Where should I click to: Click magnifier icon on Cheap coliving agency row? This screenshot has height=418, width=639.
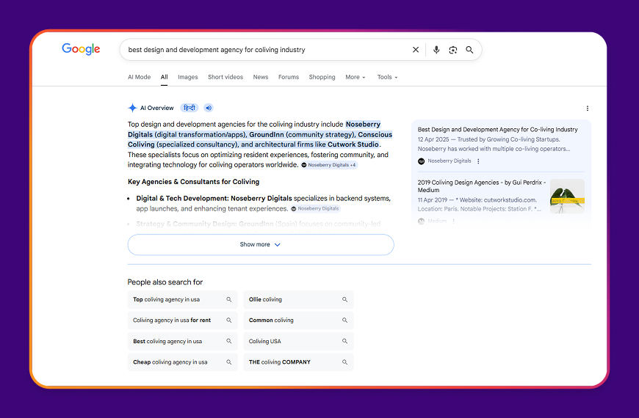click(229, 362)
